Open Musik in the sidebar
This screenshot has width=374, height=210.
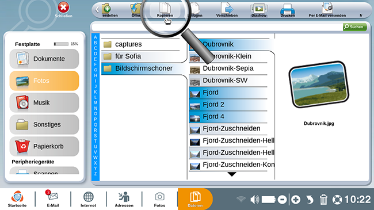pos(44,102)
